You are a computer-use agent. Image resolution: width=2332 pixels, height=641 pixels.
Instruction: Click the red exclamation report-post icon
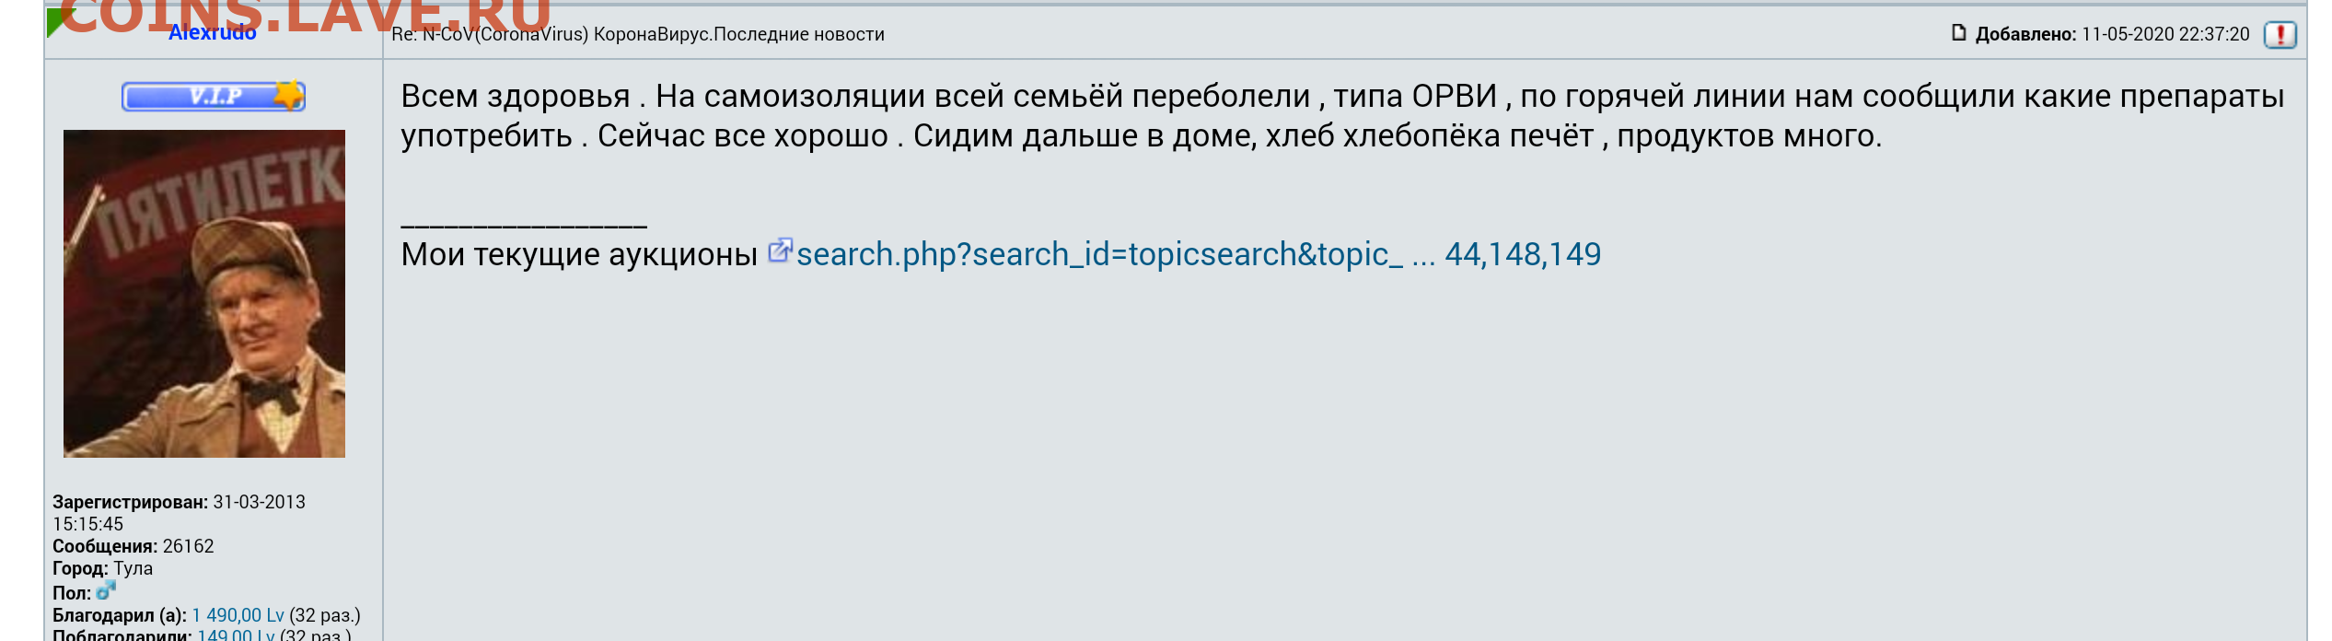[x=2280, y=35]
